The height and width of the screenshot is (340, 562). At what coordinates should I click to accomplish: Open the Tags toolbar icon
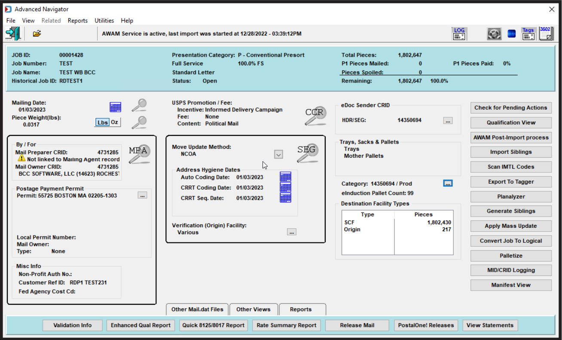pos(528,34)
